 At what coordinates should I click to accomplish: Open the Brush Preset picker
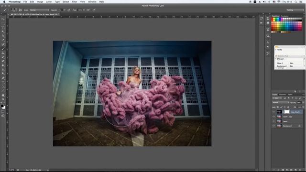click(13, 10)
